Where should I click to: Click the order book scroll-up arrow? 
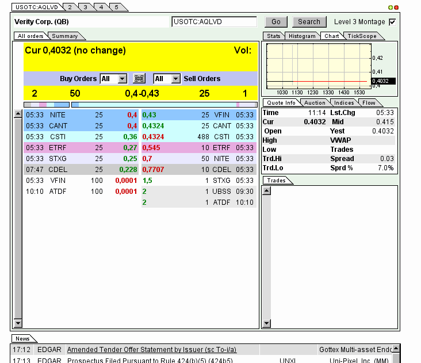(18, 114)
